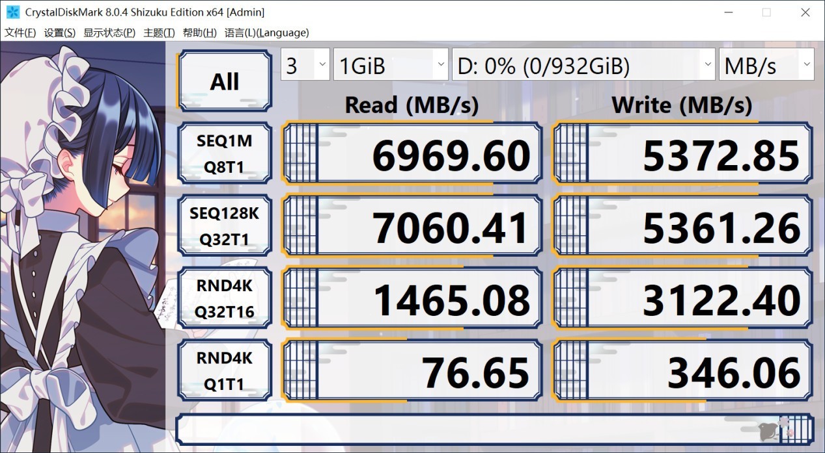825x453 pixels.
Task: Expand the 1GiB test size dropdown
Action: pyautogui.click(x=391, y=64)
